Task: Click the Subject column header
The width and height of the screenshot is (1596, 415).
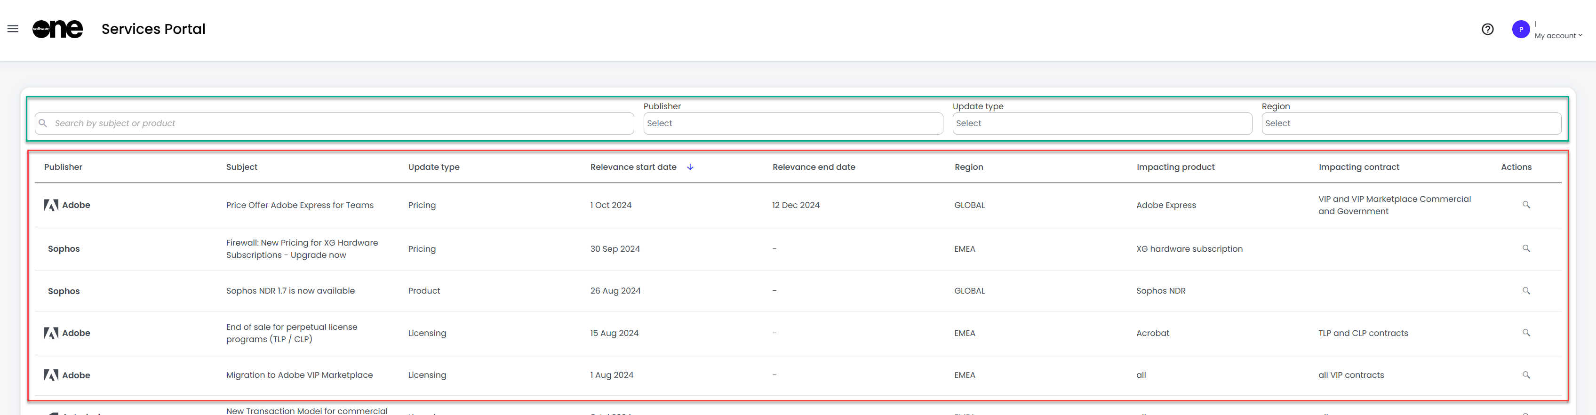Action: (242, 167)
